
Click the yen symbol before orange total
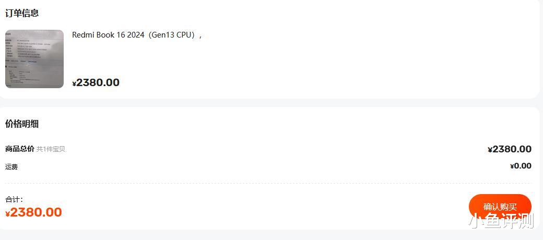click(x=8, y=213)
